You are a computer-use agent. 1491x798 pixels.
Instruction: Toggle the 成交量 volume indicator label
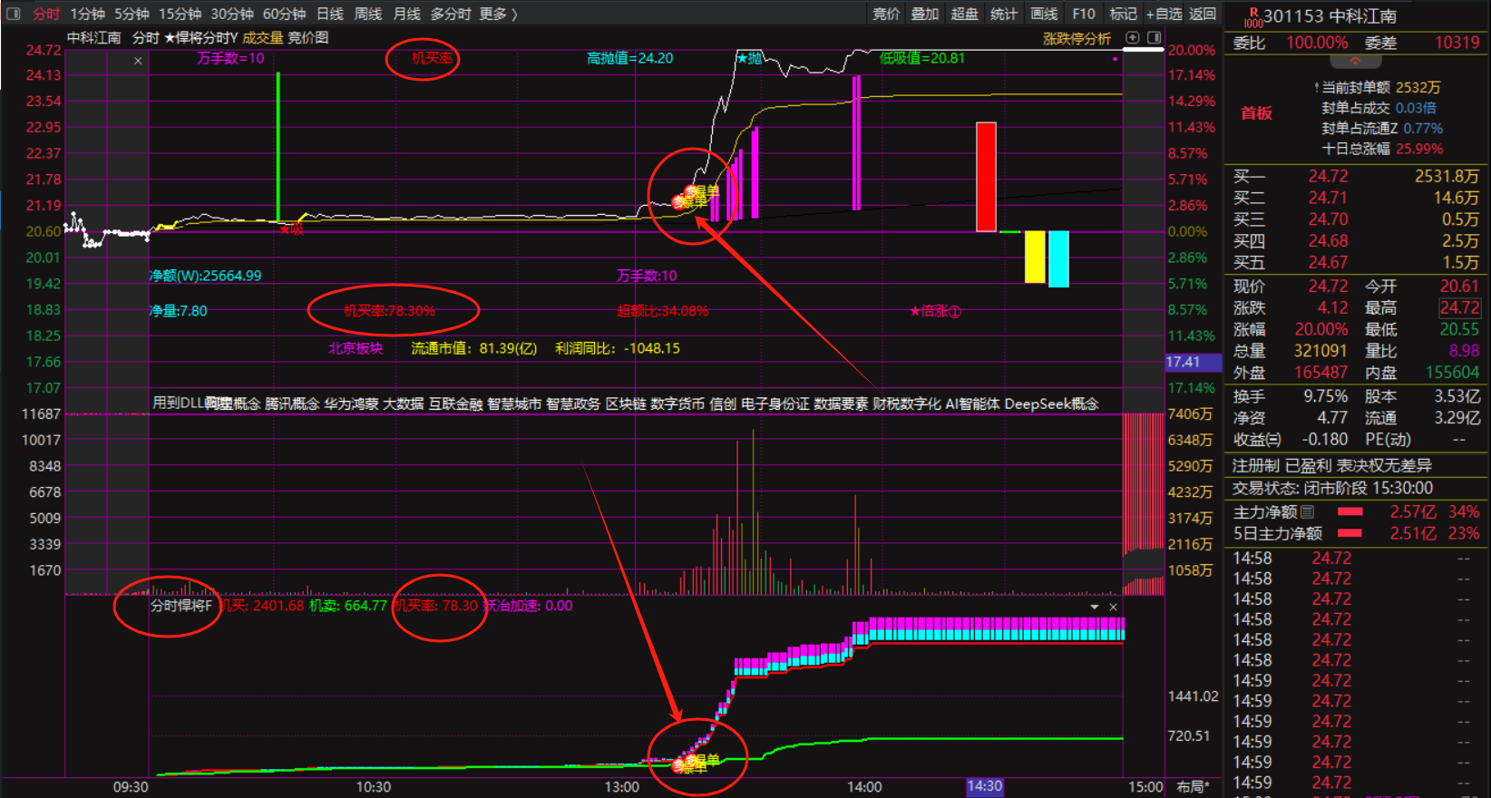click(x=262, y=38)
